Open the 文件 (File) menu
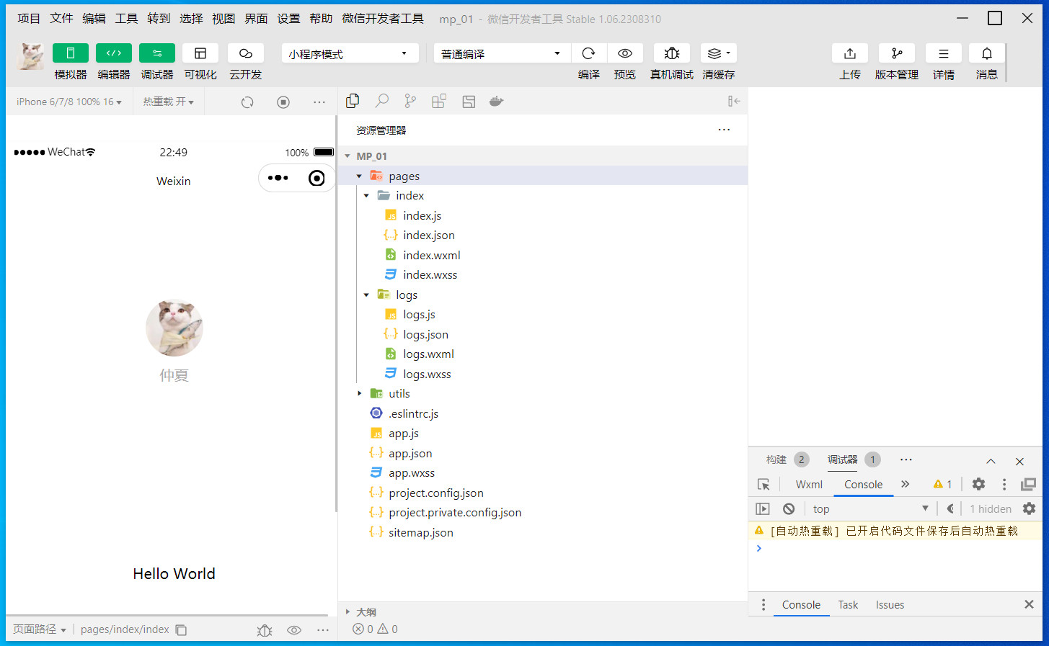Image resolution: width=1049 pixels, height=646 pixels. [61, 19]
